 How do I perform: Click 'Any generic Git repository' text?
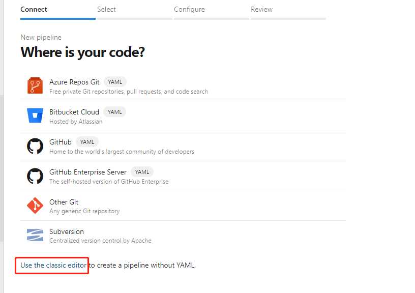(x=84, y=211)
